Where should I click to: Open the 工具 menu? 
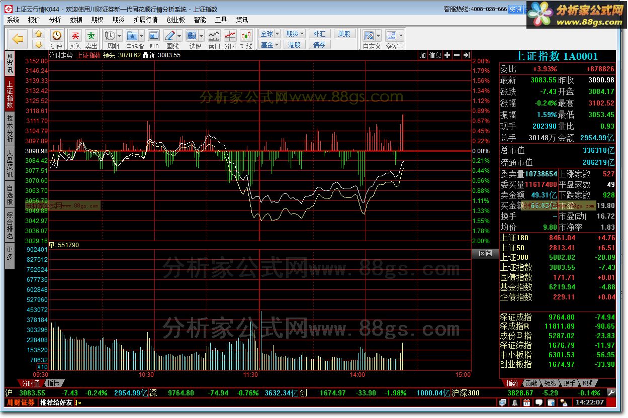221,20
